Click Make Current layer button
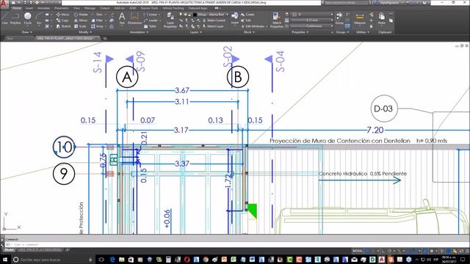 coord(214,21)
